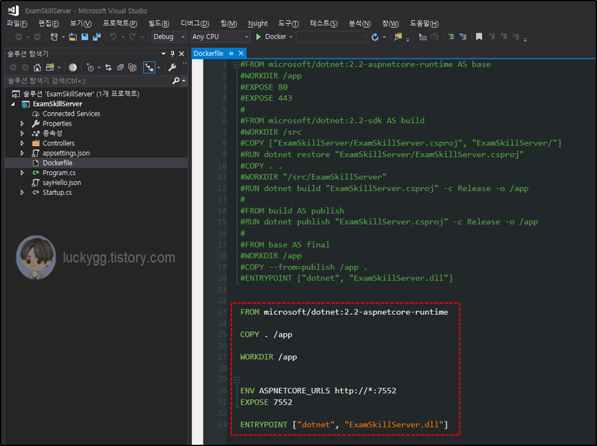Screen dimensions: 597x446
Task: Select the solution 'ExamSkillServer' root node
Action: [x=81, y=94]
